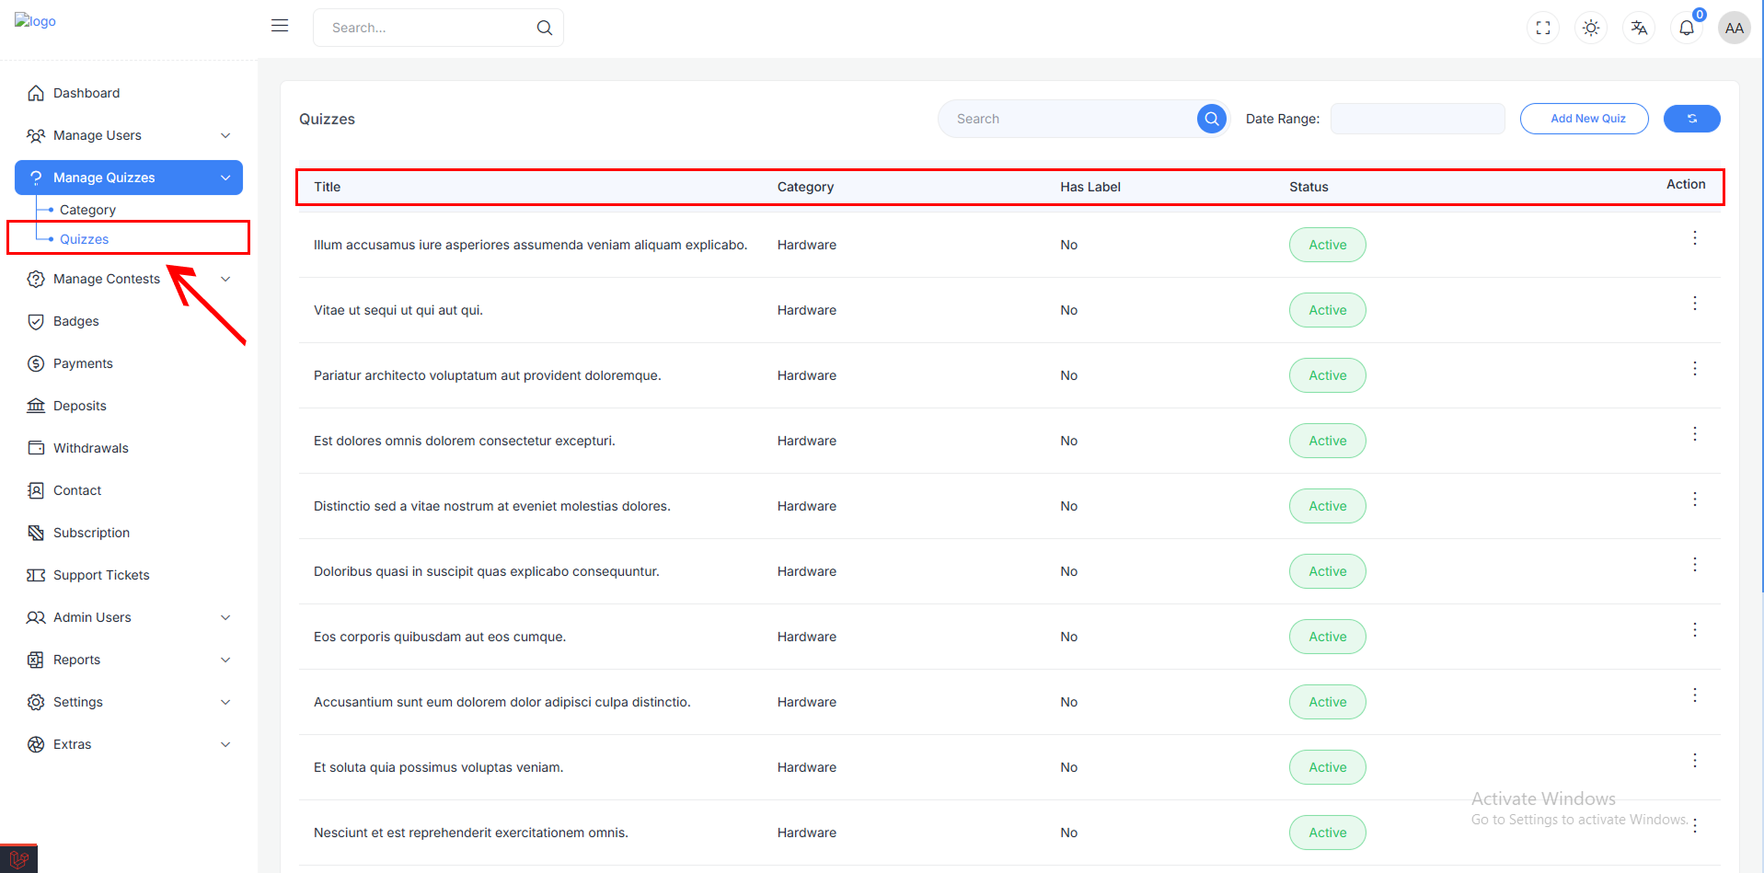Image resolution: width=1764 pixels, height=873 pixels.
Task: Expand the Manage Users menu
Action: [129, 135]
